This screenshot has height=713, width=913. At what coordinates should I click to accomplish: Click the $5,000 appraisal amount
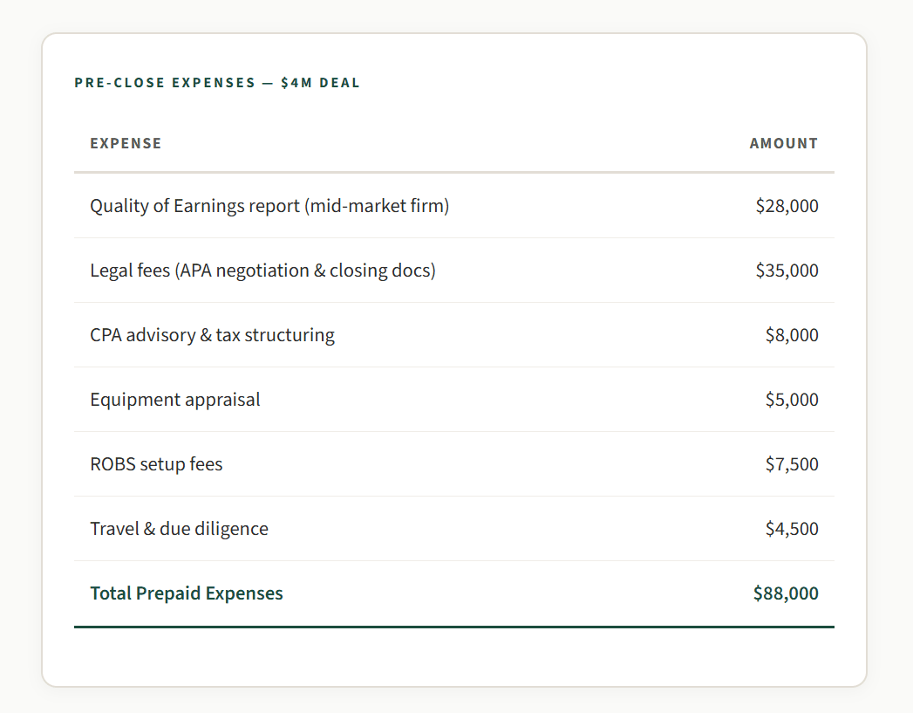coord(792,400)
